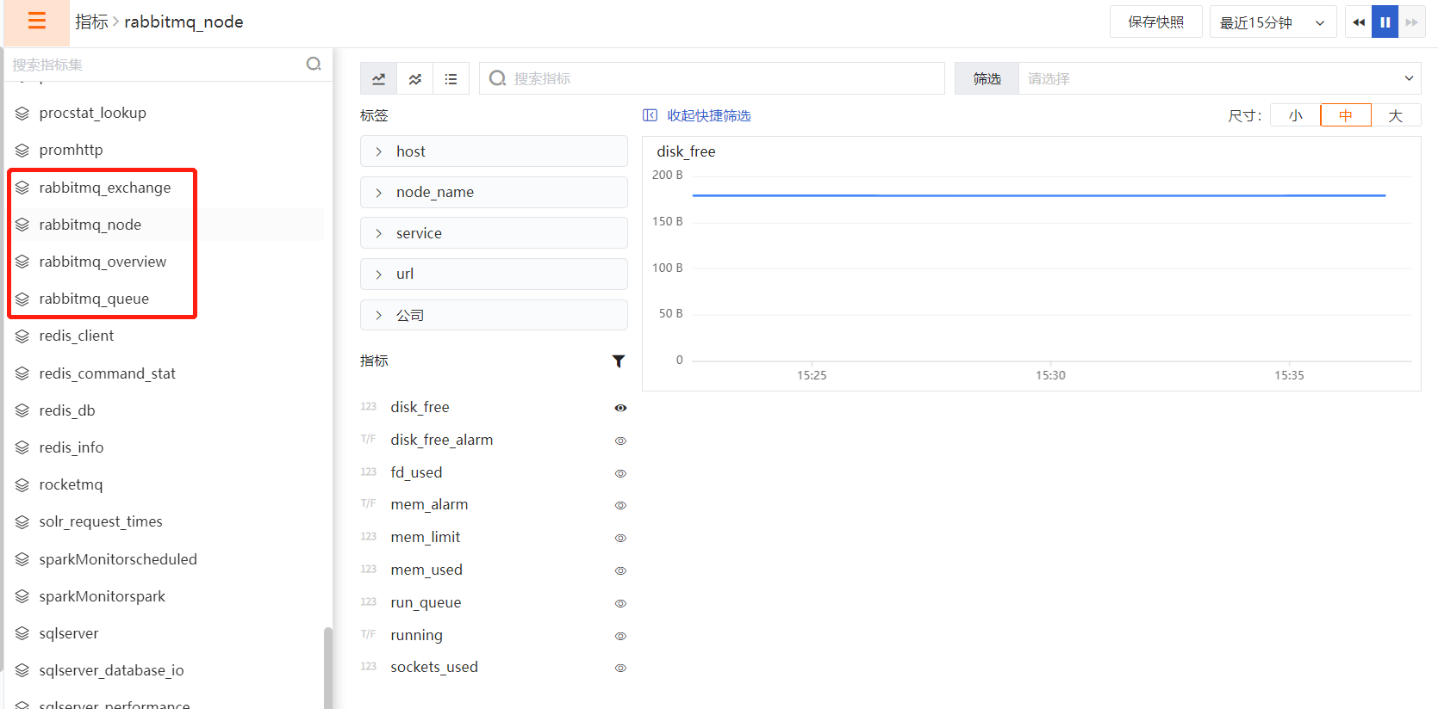Click the search magnifier in metric set box
The height and width of the screenshot is (709, 1438).
(x=314, y=64)
